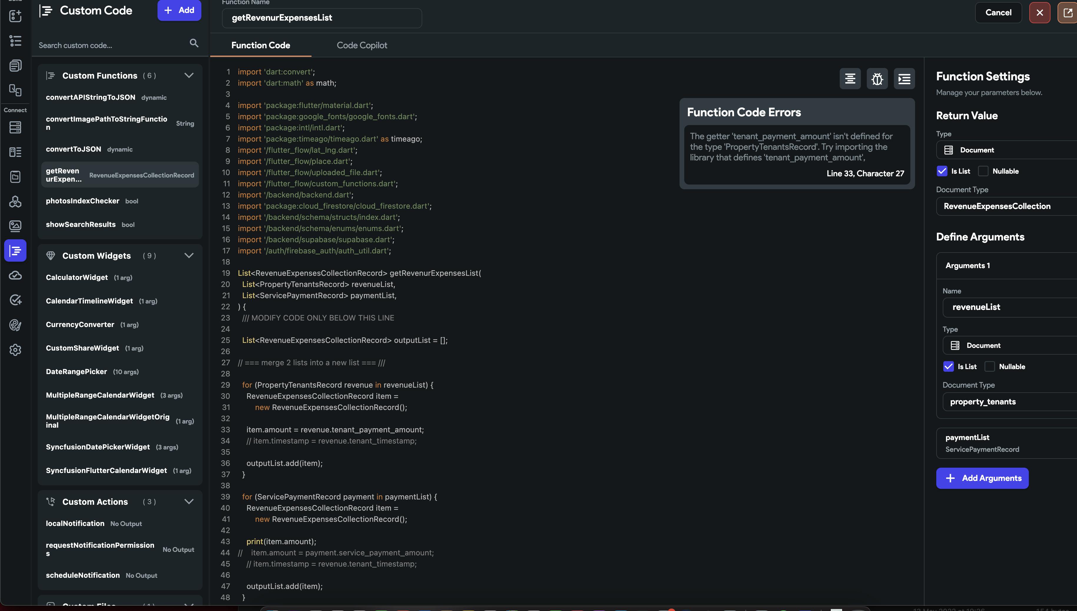Toggle Nullable for revenueList argument
The image size is (1077, 611).
(989, 366)
